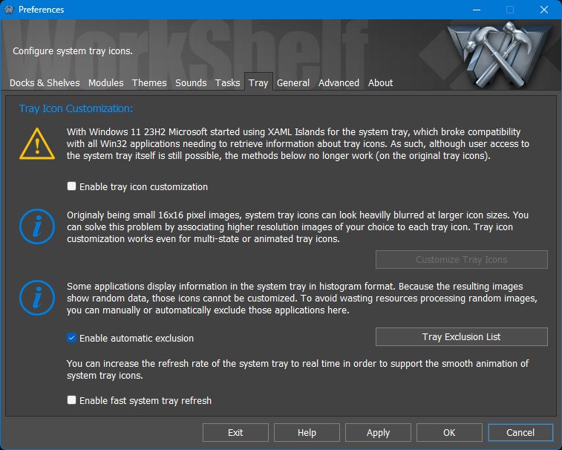Switch to the General tab
Screen dimensions: 562x450
[x=293, y=83]
